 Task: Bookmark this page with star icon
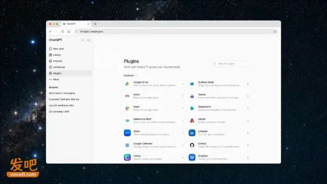[275, 31]
